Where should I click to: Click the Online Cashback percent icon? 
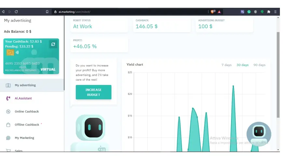click(x=8, y=112)
